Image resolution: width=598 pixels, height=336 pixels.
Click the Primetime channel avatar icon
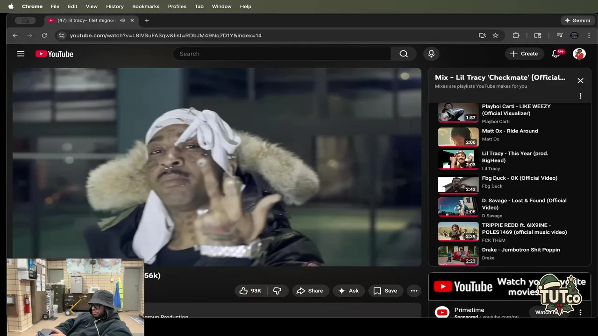pos(442,312)
